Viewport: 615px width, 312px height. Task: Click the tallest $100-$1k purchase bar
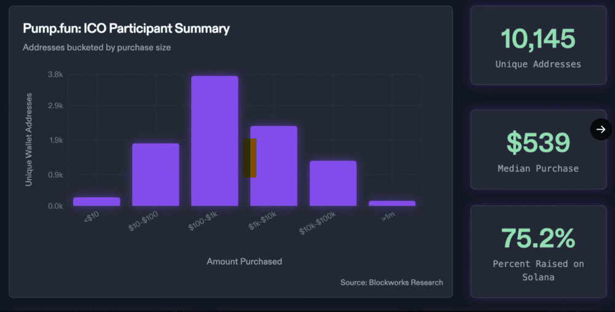(x=215, y=141)
